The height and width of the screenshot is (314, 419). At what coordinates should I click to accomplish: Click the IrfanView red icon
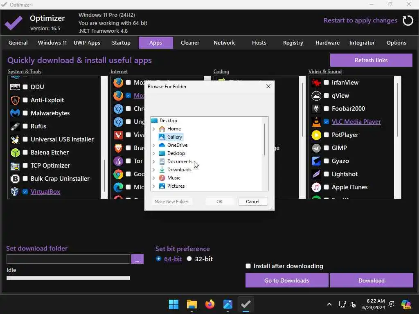point(316,83)
